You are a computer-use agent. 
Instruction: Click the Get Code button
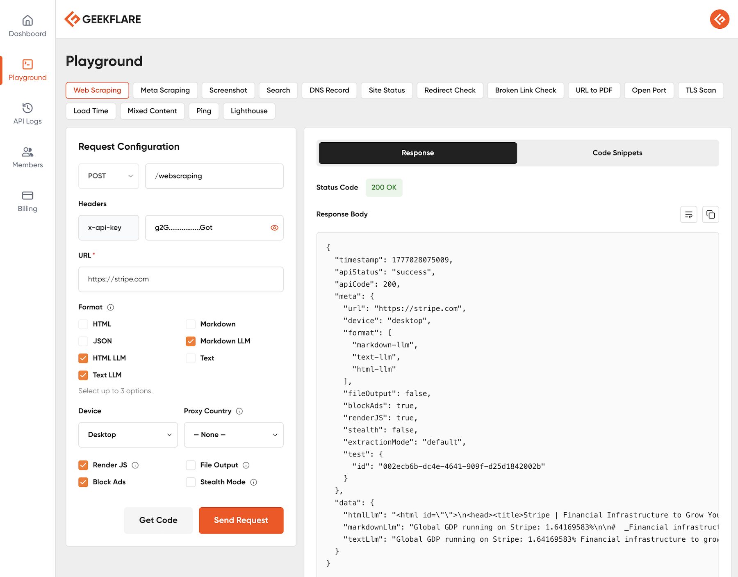[158, 520]
